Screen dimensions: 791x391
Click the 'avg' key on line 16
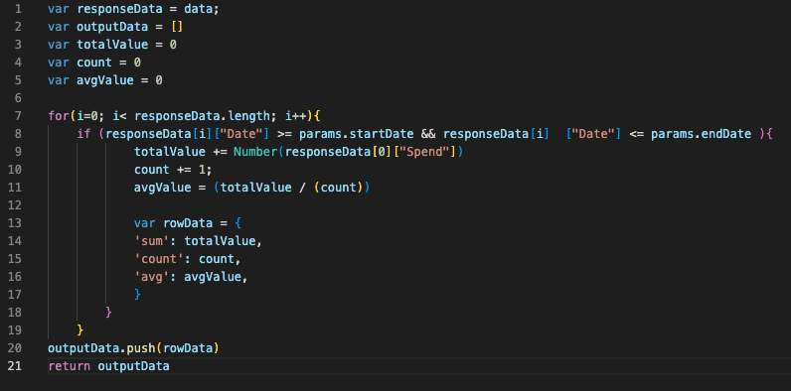pos(152,277)
